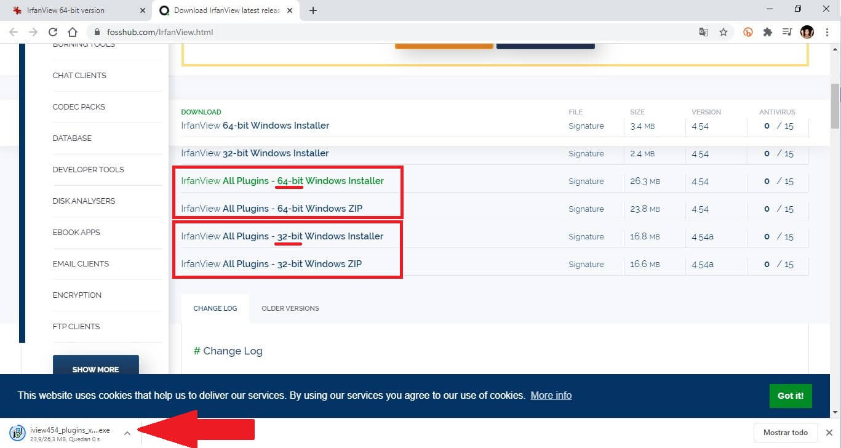Download IrfanView 64-bit Windows Installer
This screenshot has width=841, height=448.
tap(255, 126)
